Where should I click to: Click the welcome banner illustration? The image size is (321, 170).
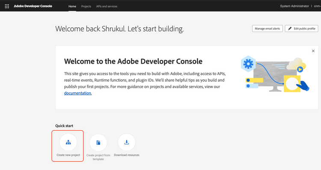(x=275, y=74)
